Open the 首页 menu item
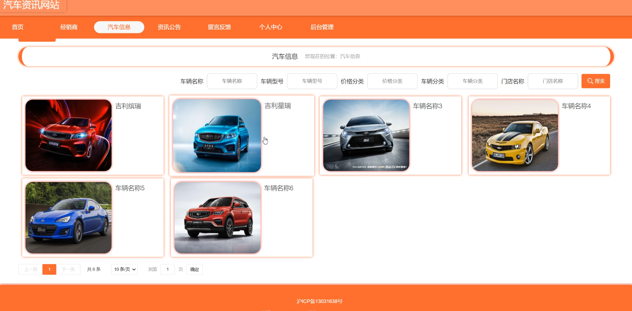Screen dimensions: 632x311 (x=18, y=27)
